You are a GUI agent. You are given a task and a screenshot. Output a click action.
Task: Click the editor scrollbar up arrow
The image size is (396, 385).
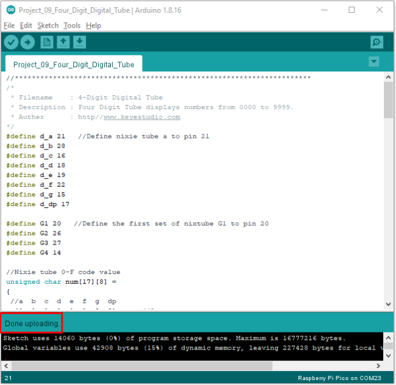[389, 77]
